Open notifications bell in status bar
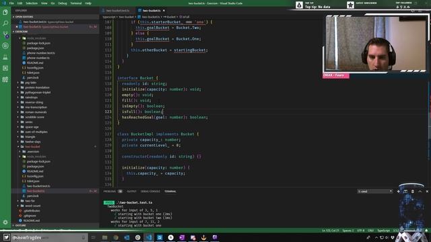This screenshot has height=242, width=431. click(426, 231)
